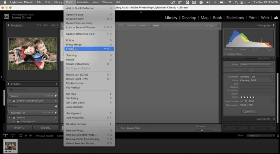Click the Desktop folder icon
The height and width of the screenshot is (154, 280).
pyautogui.click(x=14, y=117)
